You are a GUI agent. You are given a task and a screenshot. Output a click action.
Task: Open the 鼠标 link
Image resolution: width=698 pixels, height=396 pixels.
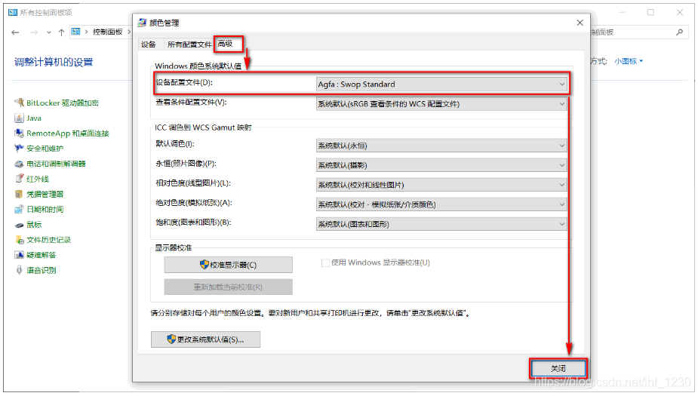tap(34, 225)
